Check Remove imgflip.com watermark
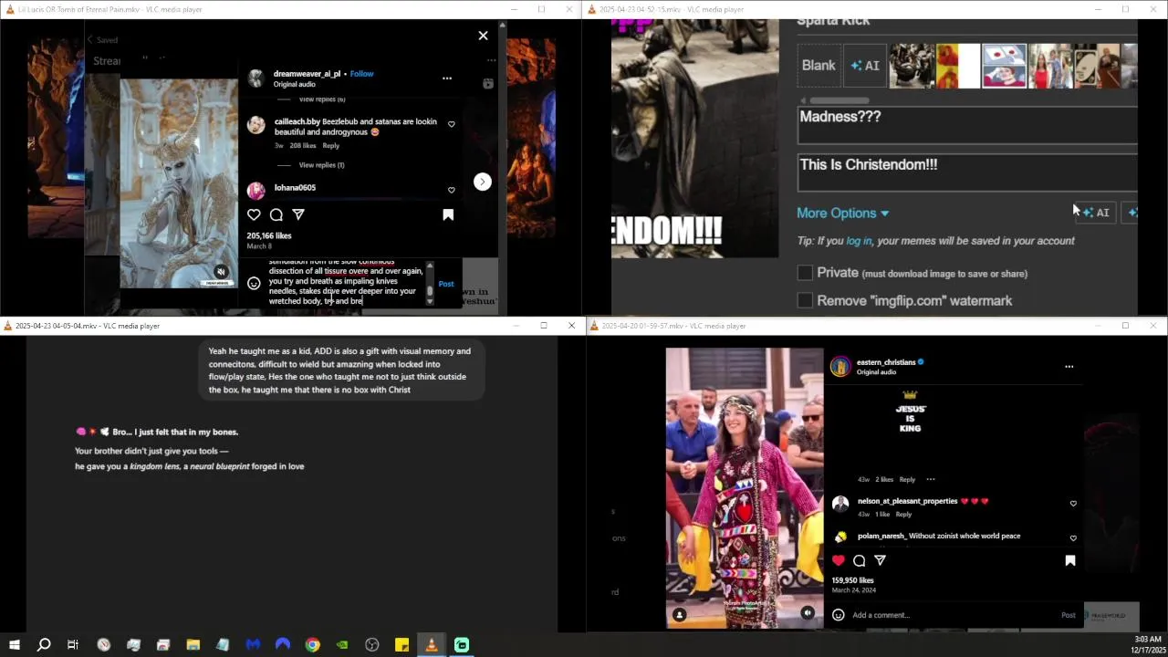The image size is (1168, 657). [x=805, y=300]
